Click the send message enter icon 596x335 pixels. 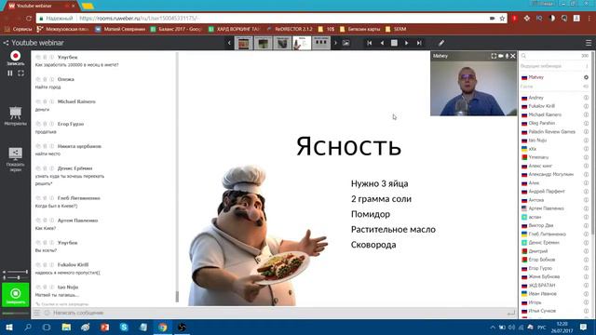[511, 313]
